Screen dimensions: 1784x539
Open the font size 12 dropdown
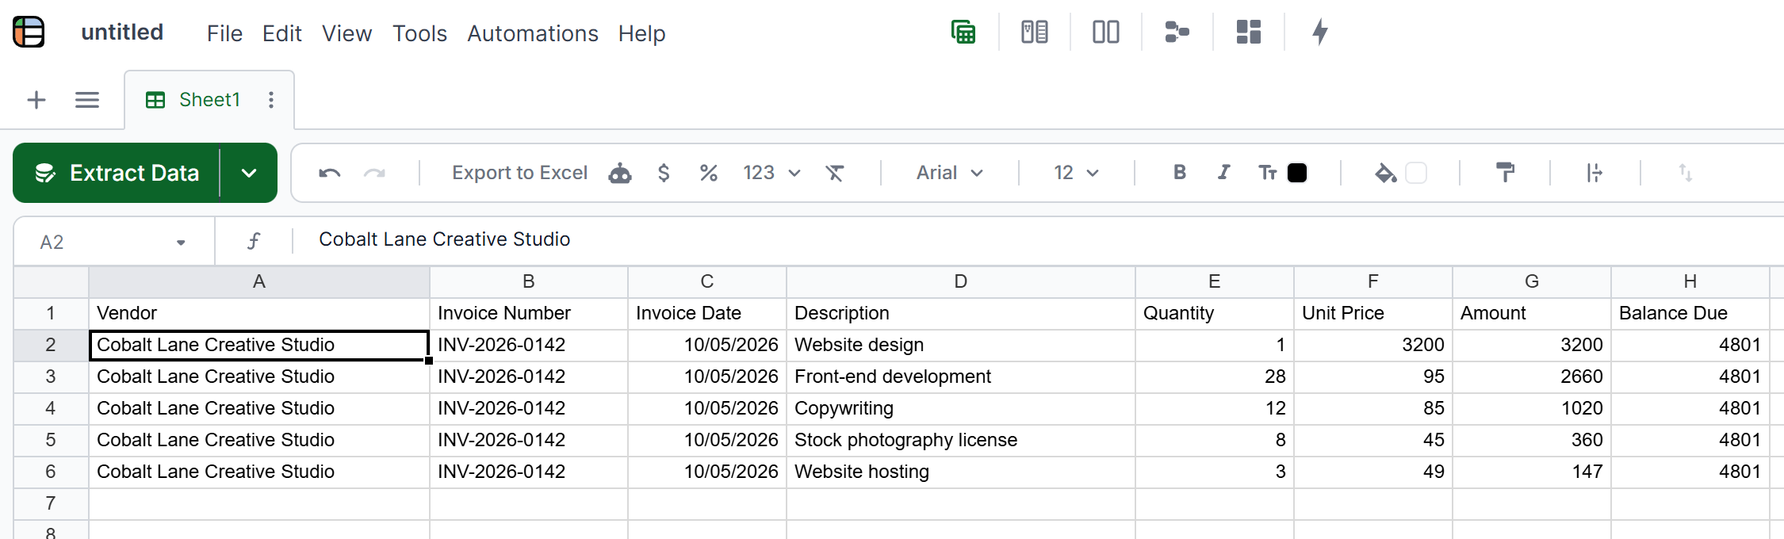pyautogui.click(x=1076, y=173)
